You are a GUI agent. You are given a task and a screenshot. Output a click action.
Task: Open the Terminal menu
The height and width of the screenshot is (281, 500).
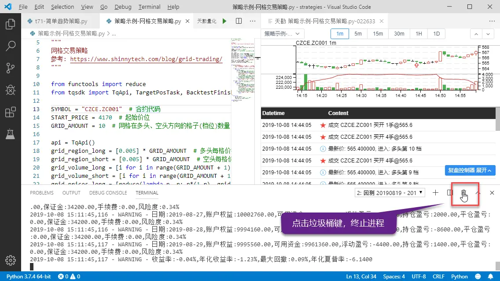pyautogui.click(x=149, y=7)
